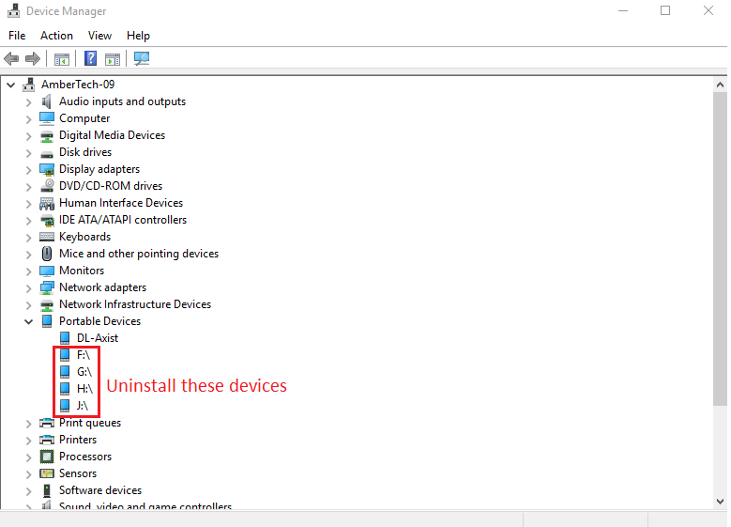Select the DL-Axist device icon
Screen dimensions: 731x527
(65, 337)
